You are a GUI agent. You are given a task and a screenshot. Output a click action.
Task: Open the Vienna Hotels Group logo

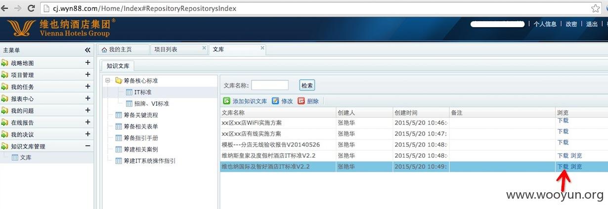[62, 28]
